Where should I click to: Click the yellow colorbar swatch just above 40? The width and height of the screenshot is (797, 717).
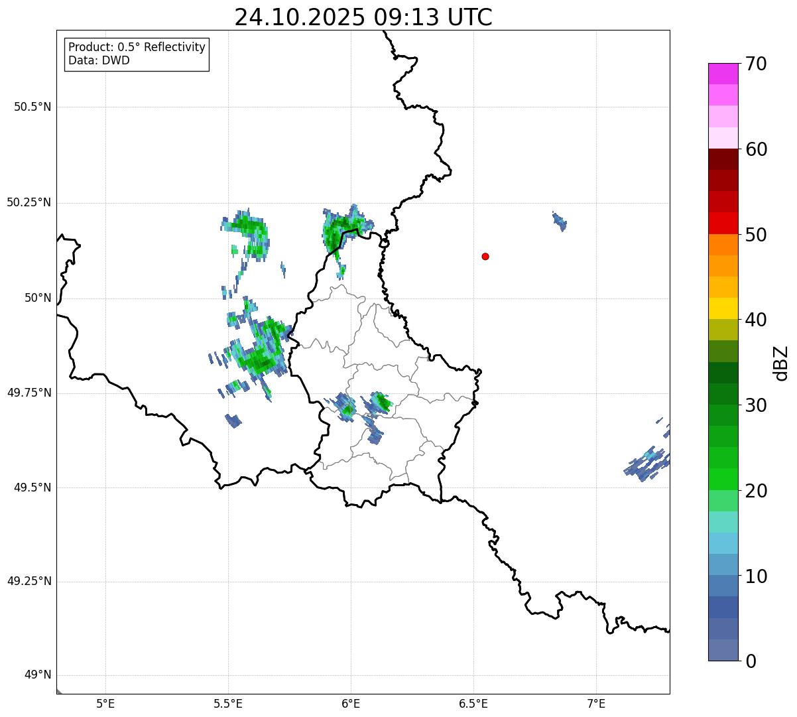pyautogui.click(x=723, y=309)
